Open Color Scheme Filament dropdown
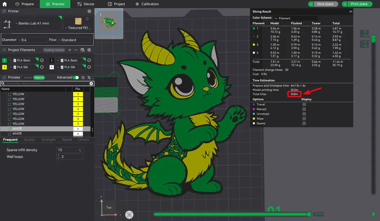The image size is (380, 221). coord(296,18)
